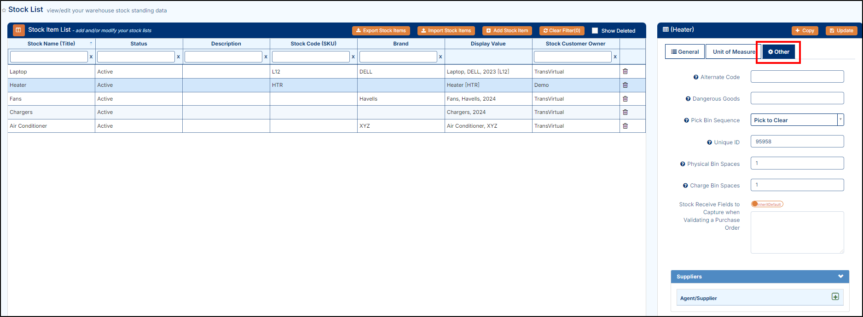This screenshot has width=863, height=317.
Task: Click the Add Stock Item button
Action: (x=507, y=31)
